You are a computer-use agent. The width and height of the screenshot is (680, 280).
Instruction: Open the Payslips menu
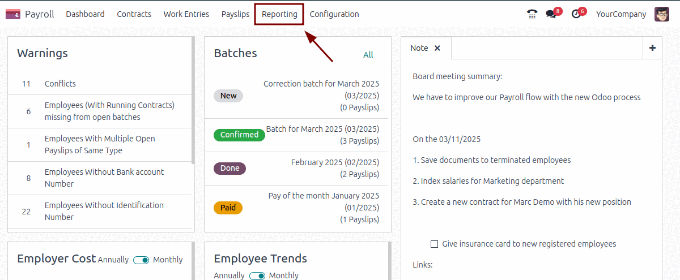click(x=235, y=14)
